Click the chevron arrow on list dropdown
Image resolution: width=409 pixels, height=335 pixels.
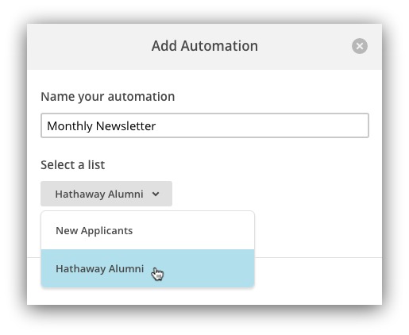[x=156, y=194]
